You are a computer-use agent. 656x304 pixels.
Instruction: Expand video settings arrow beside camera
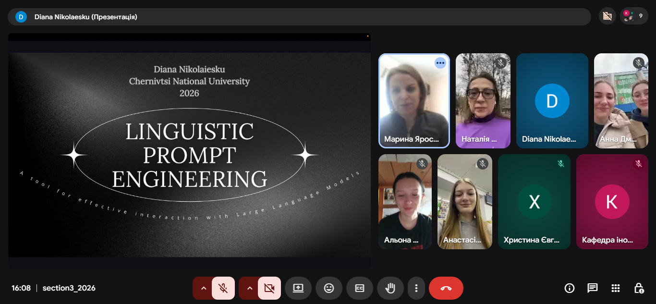coord(249,288)
